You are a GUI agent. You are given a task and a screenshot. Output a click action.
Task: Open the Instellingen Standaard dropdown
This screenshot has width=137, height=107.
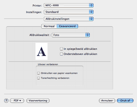pyautogui.click(x=68, y=12)
